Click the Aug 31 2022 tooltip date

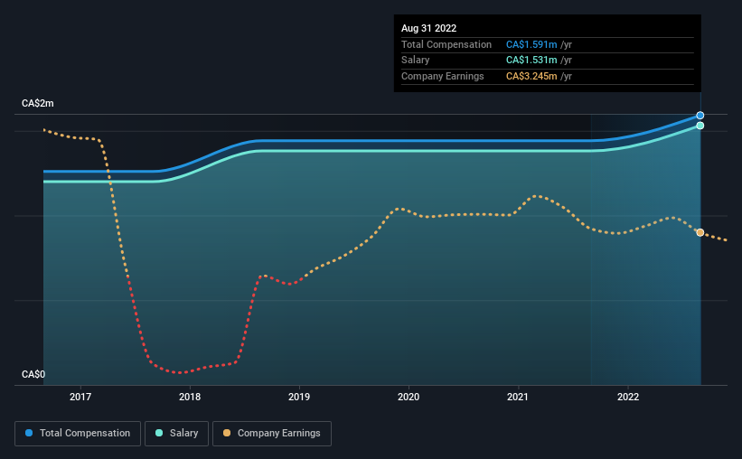pyautogui.click(x=428, y=28)
